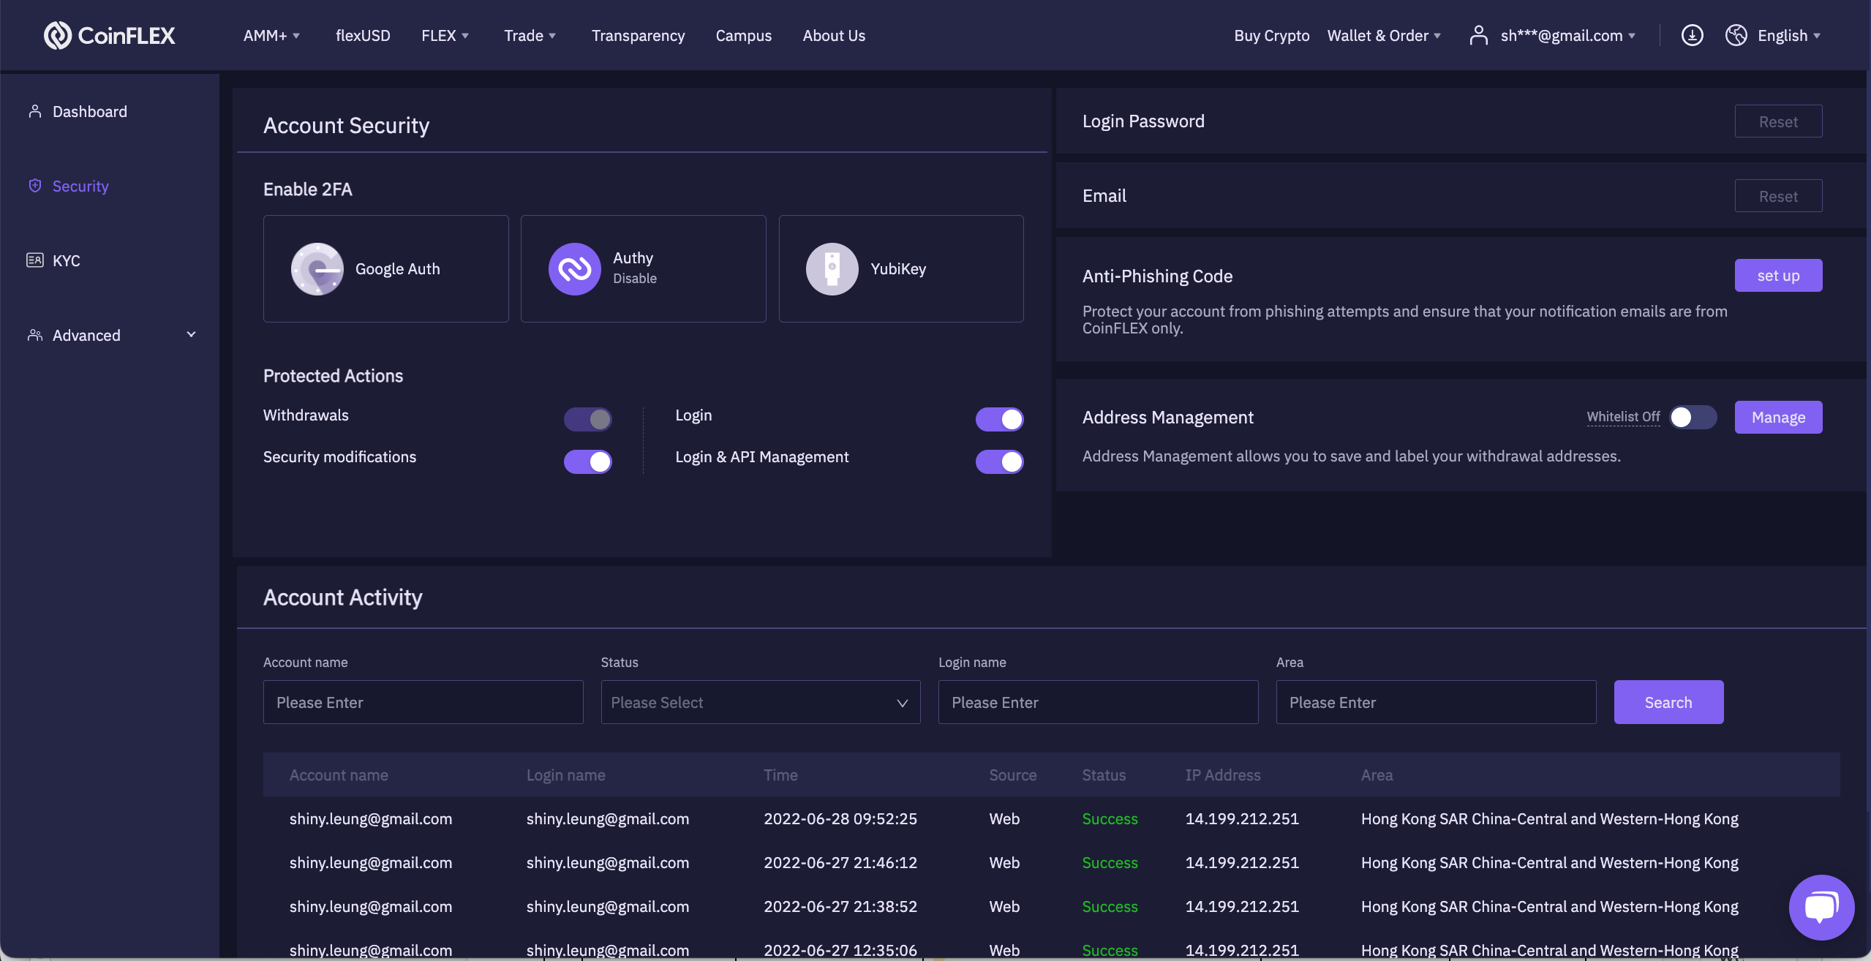Click the Area filter input field
The width and height of the screenshot is (1871, 961).
(x=1435, y=702)
